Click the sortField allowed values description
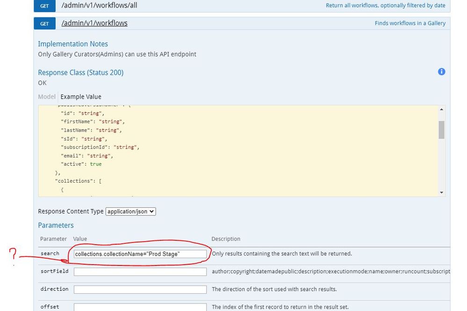This screenshot has width=467, height=311. pos(331,271)
